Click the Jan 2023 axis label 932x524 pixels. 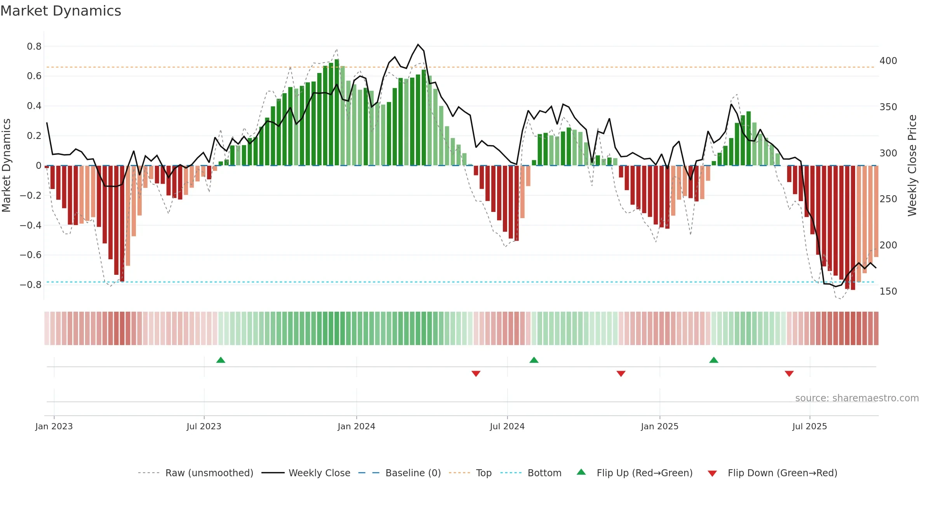54,426
